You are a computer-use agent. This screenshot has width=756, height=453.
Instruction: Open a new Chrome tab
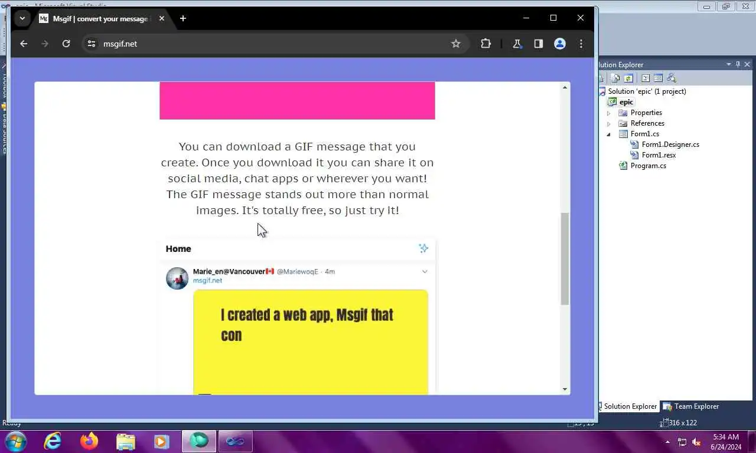(x=183, y=18)
